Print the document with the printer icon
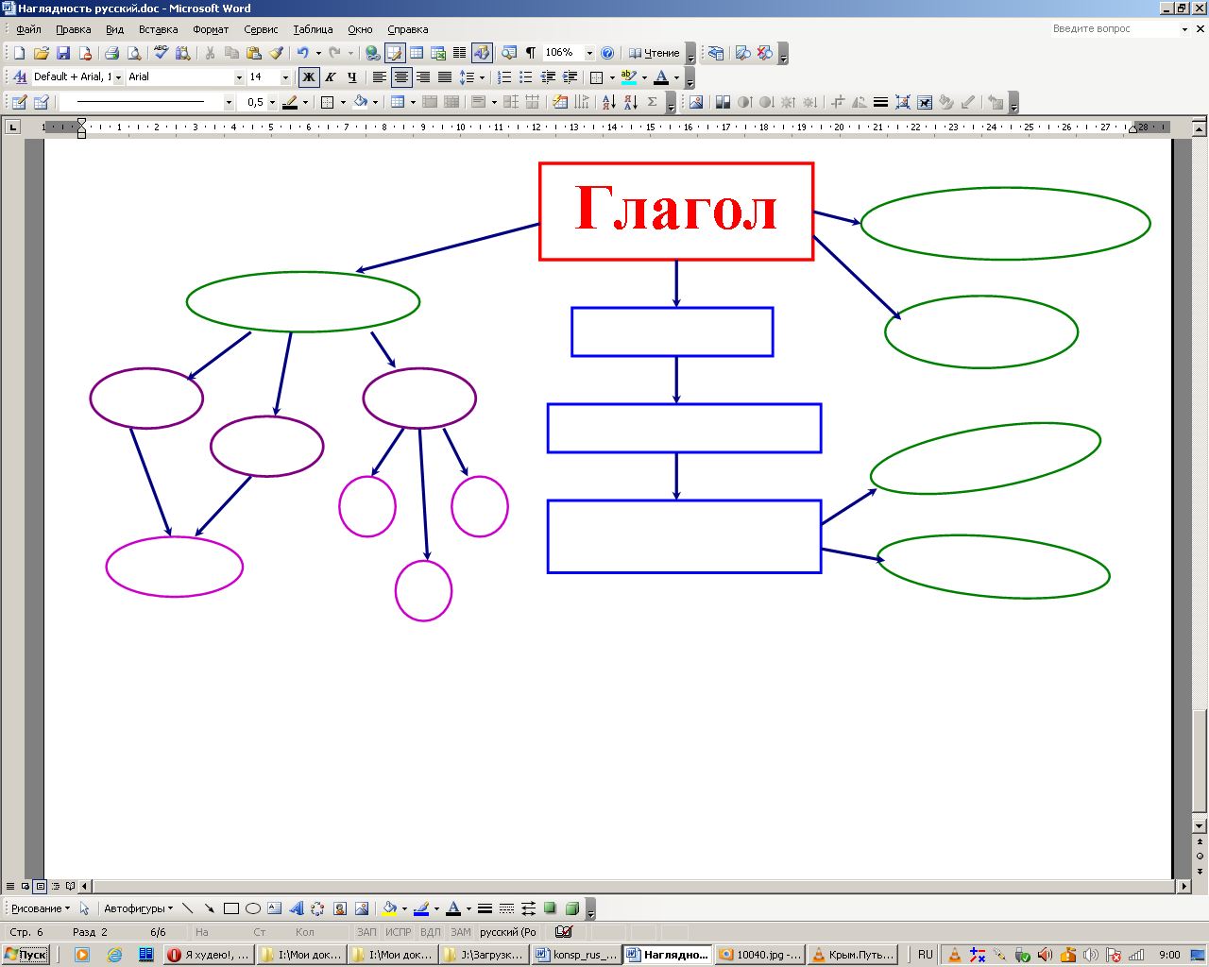Image resolution: width=1209 pixels, height=967 pixels. pyautogui.click(x=111, y=54)
